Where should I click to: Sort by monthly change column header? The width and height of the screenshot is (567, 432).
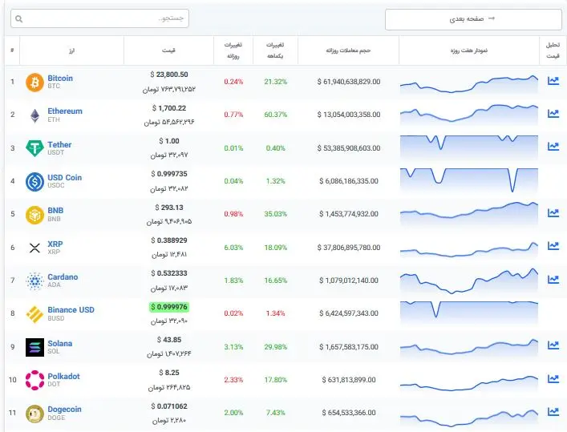tap(275, 50)
